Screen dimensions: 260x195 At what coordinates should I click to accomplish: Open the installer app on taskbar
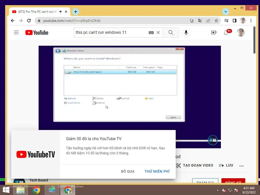tap(52, 190)
